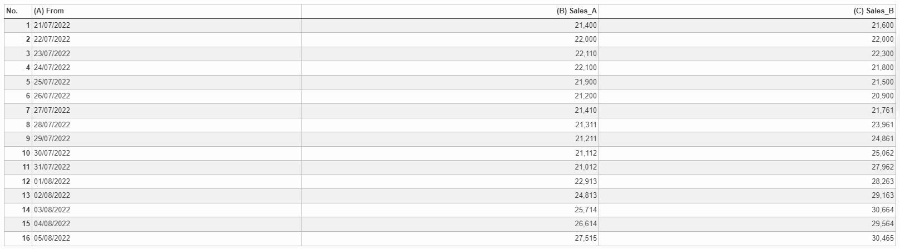Click the (B) Sales_A column header
The width and height of the screenshot is (900, 249).
coord(450,11)
